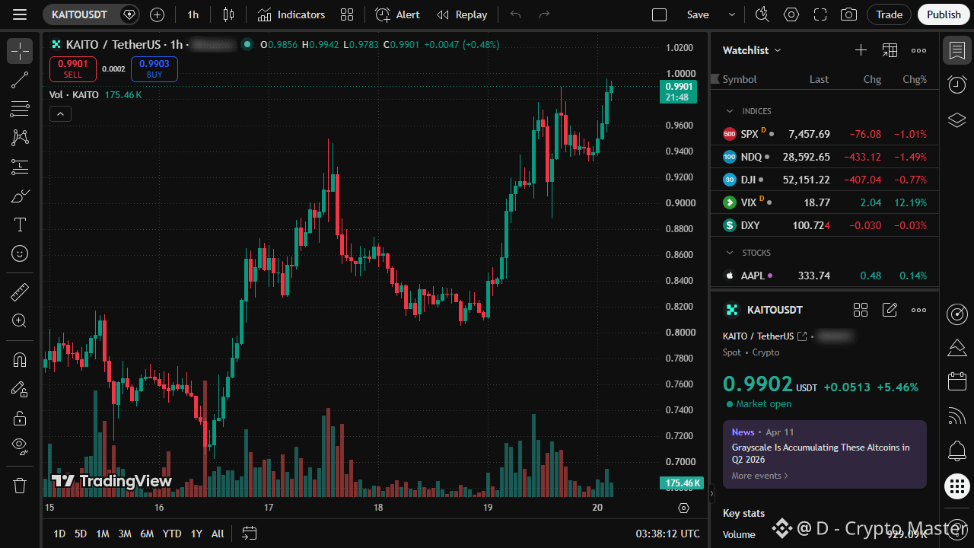
Task: Open the layout setup square icon
Action: (660, 14)
